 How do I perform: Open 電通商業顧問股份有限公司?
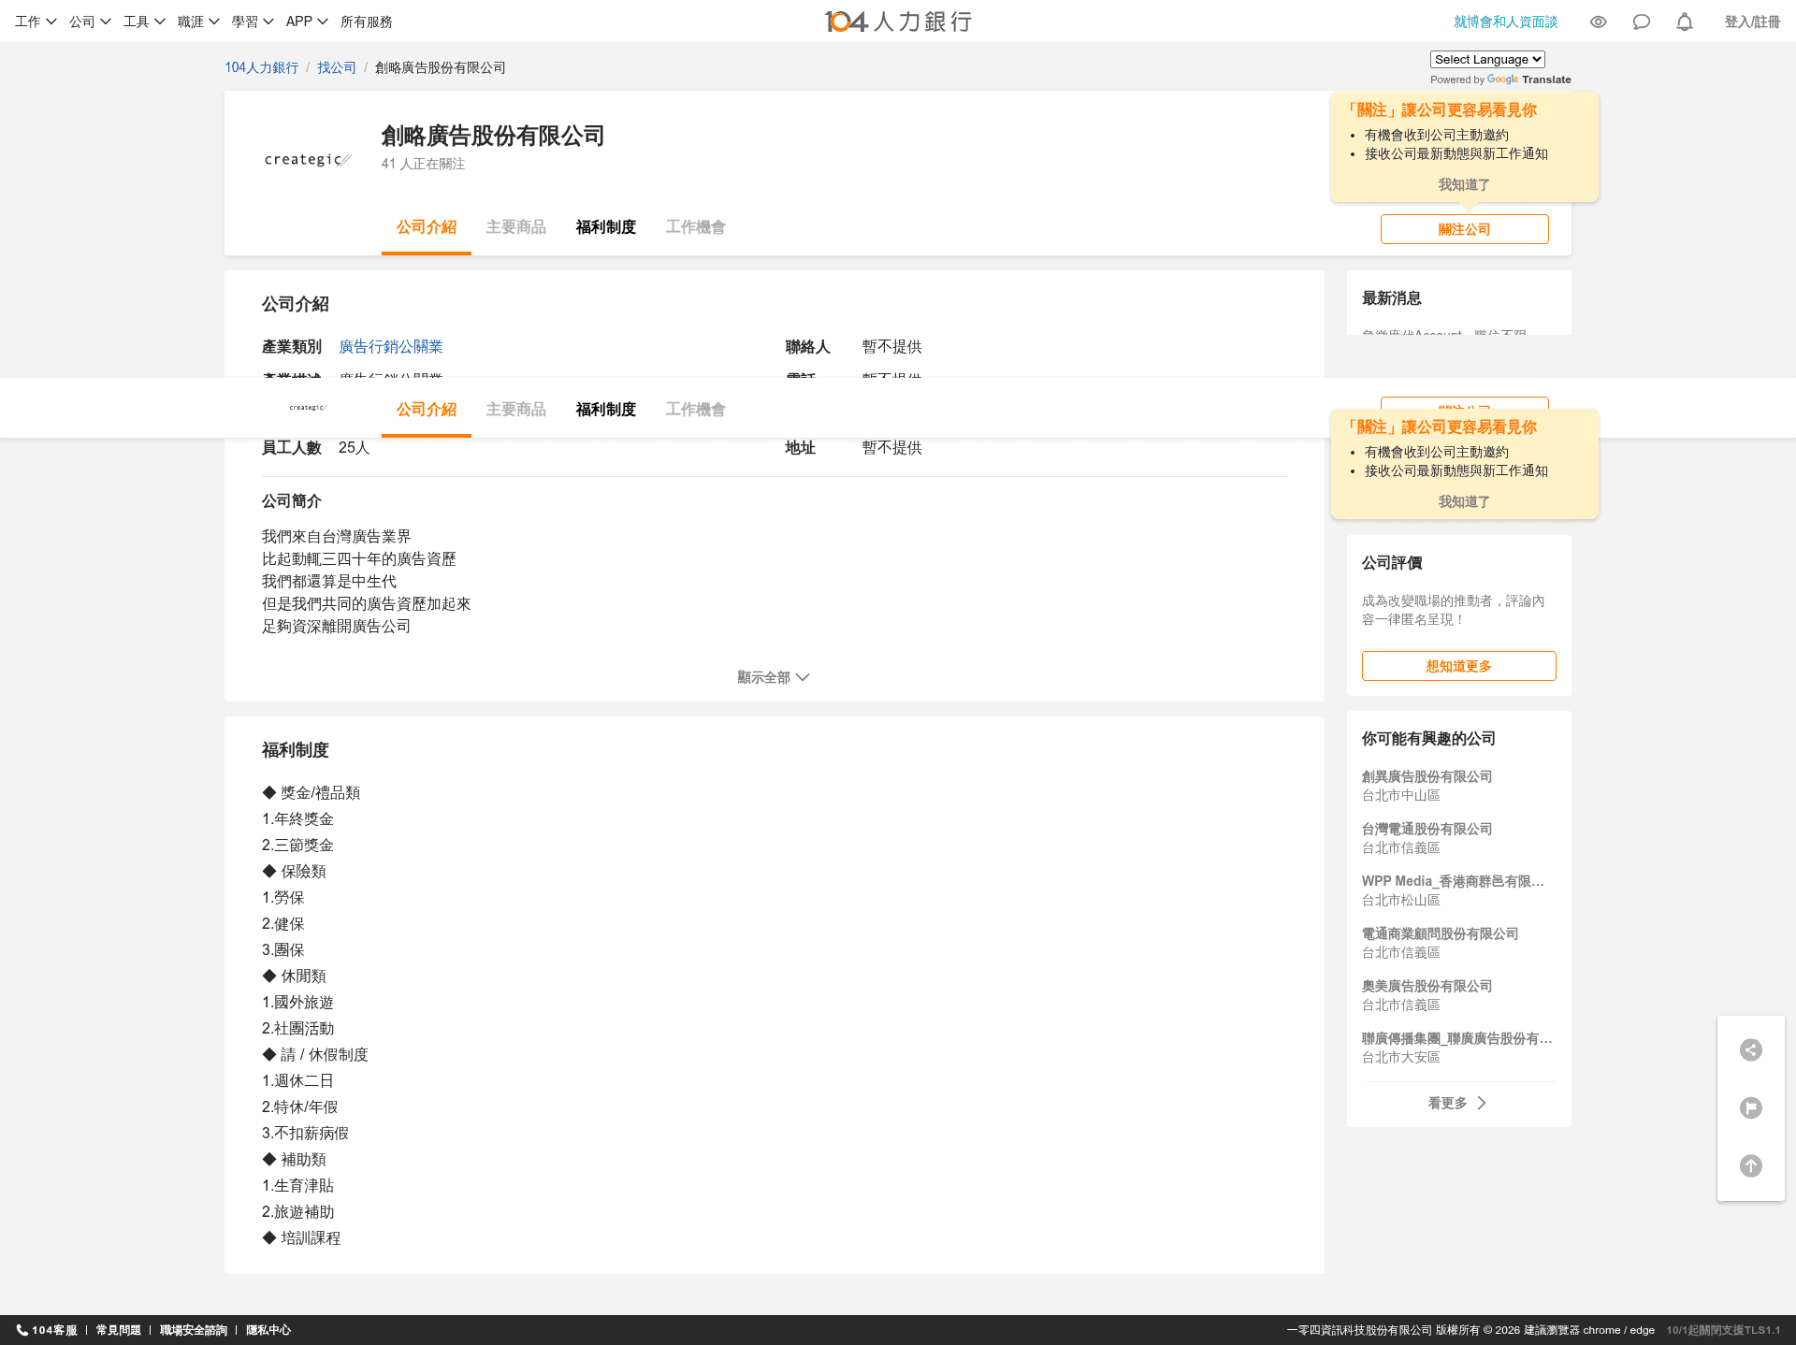tap(1441, 933)
